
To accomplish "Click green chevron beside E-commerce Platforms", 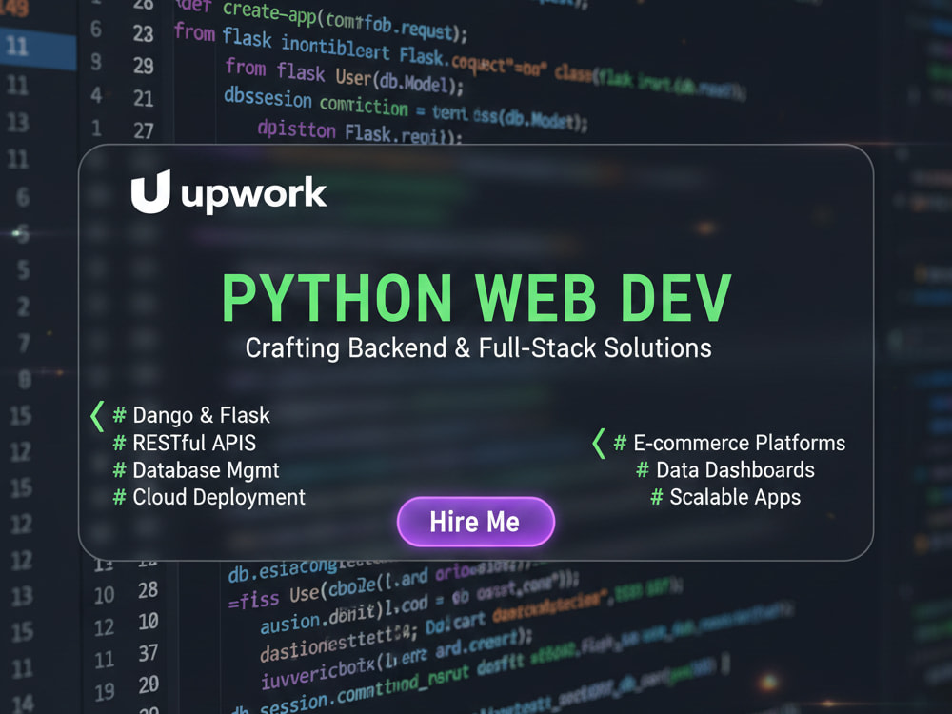I will [x=599, y=444].
